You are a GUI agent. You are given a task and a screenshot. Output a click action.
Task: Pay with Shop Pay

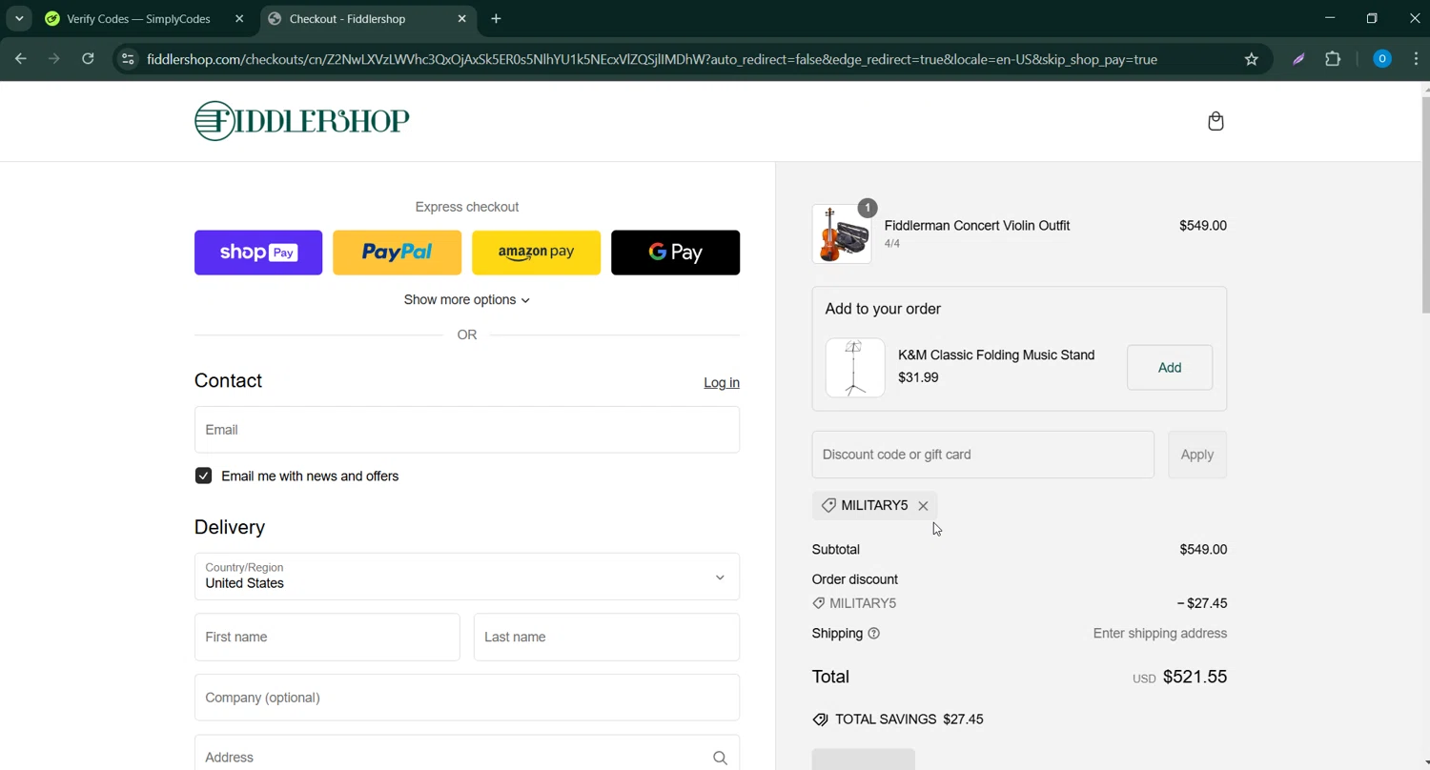click(258, 253)
